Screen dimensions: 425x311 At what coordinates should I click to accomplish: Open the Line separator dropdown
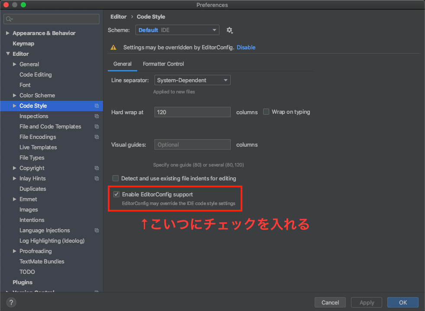(192, 80)
